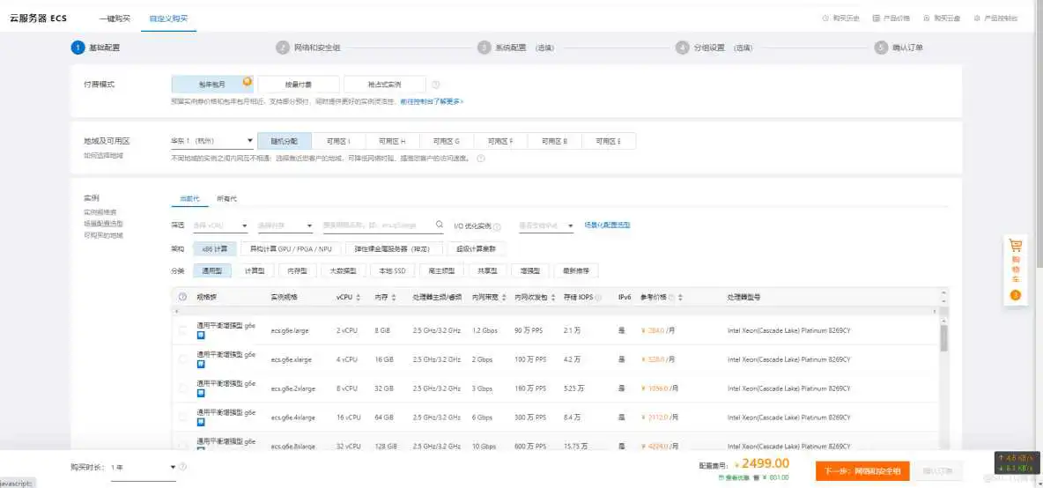Choose the 按量付费 billing mode
The image size is (1043, 488).
pos(299,85)
